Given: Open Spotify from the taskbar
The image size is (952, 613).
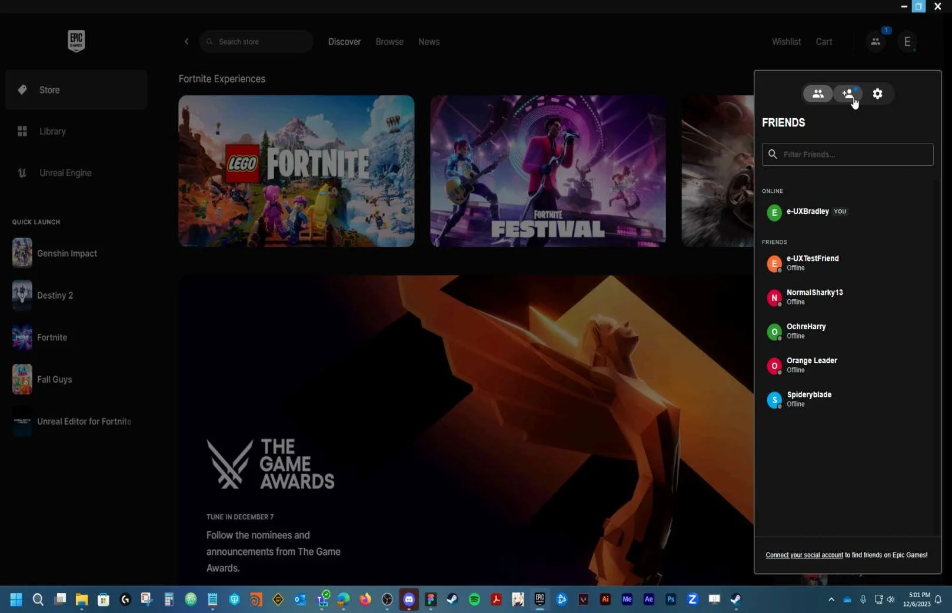Looking at the screenshot, I should pos(474,599).
